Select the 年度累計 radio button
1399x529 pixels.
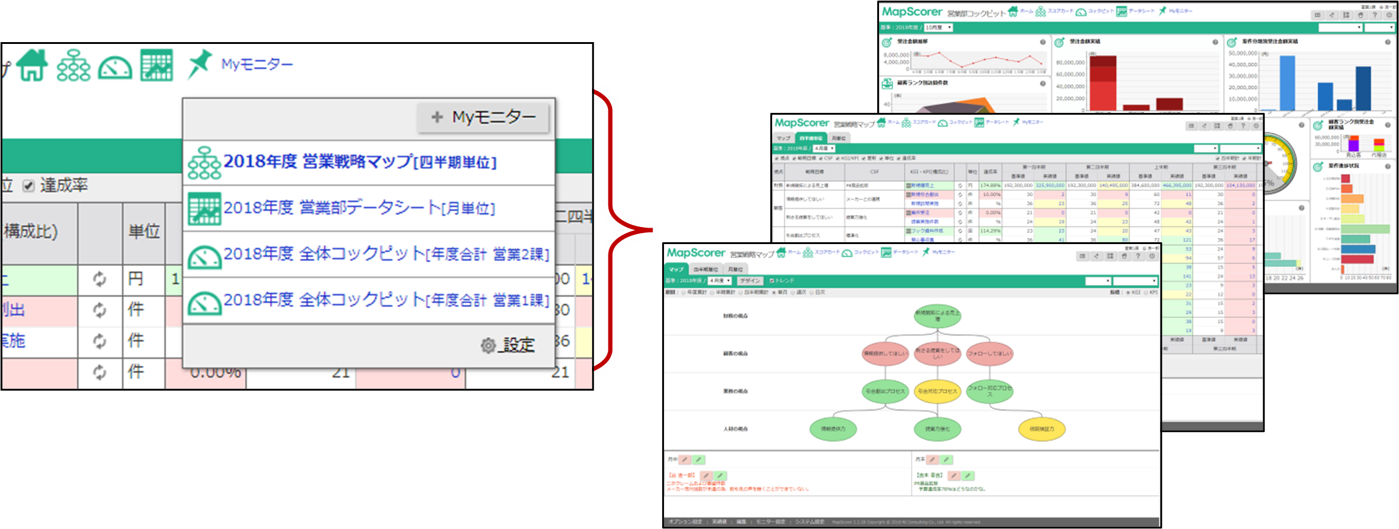coord(684,292)
